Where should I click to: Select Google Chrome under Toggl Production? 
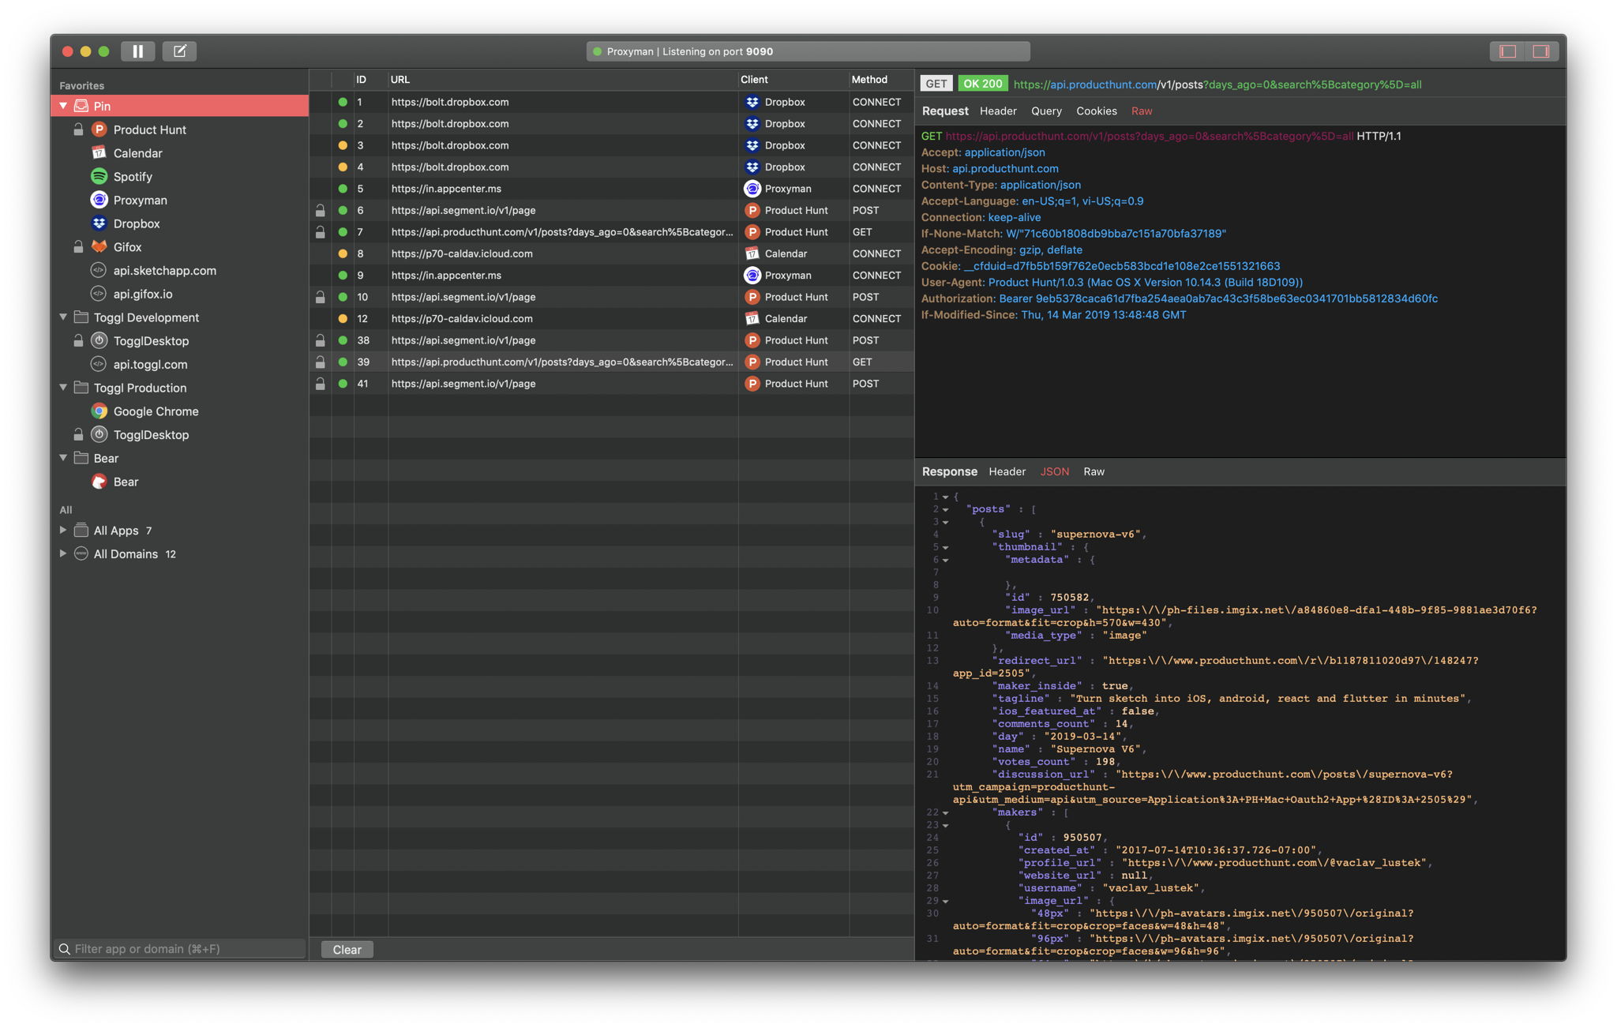pyautogui.click(x=156, y=411)
